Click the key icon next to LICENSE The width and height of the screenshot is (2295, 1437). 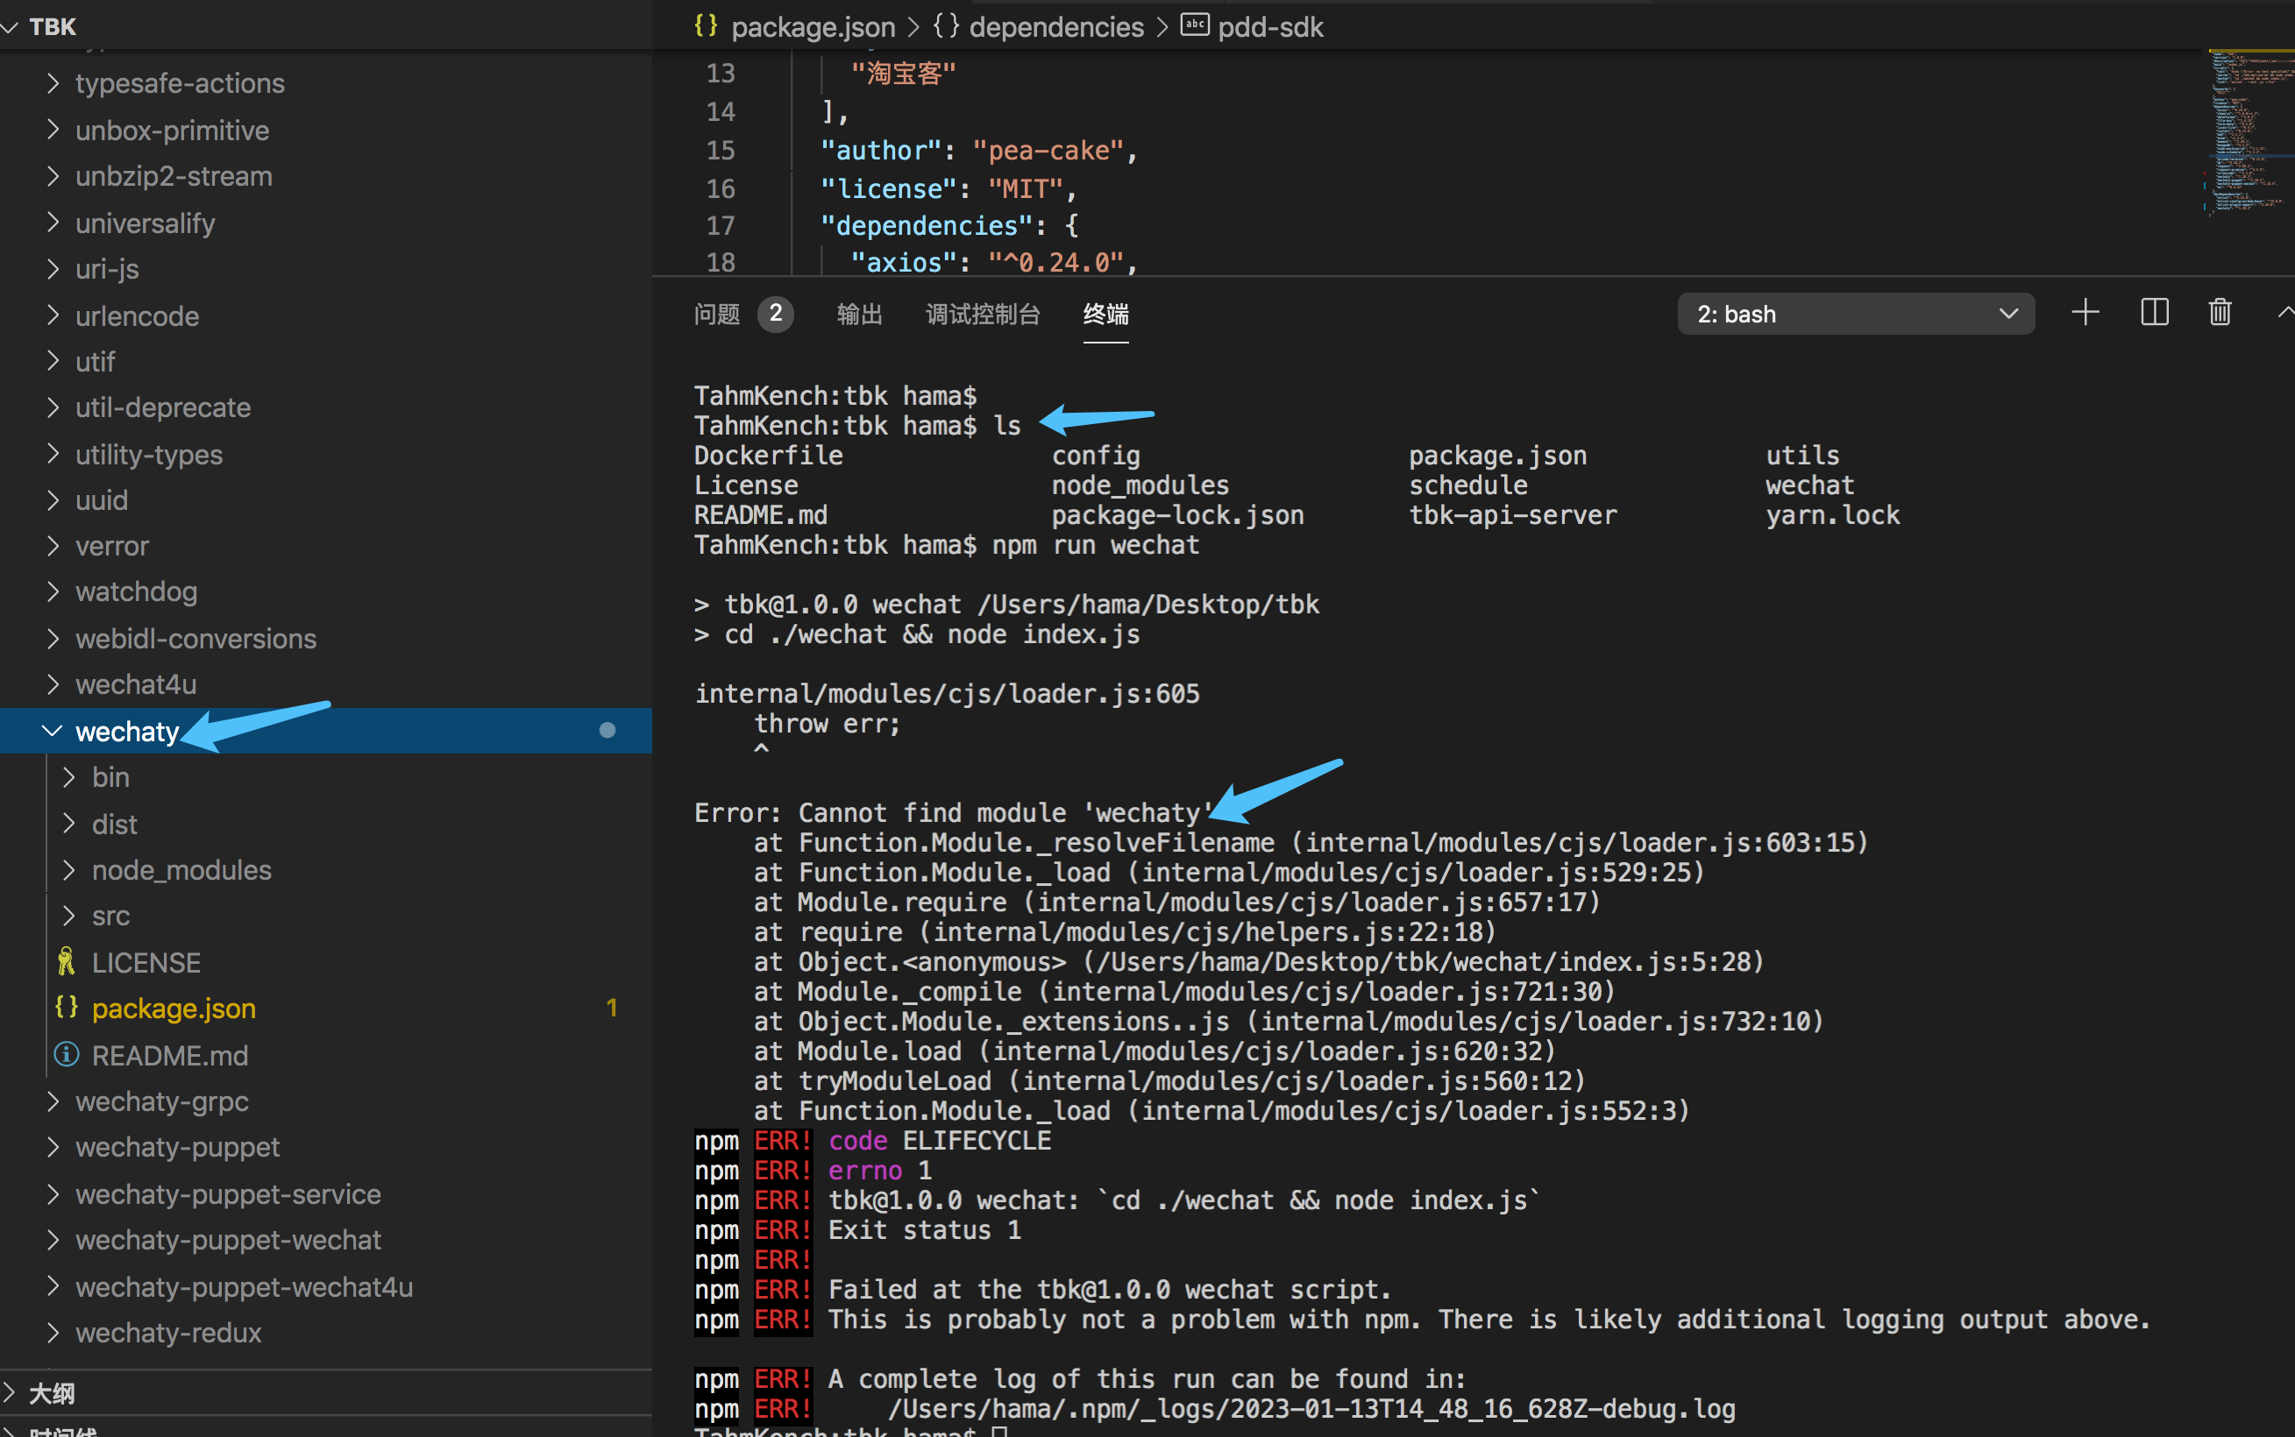[65, 962]
